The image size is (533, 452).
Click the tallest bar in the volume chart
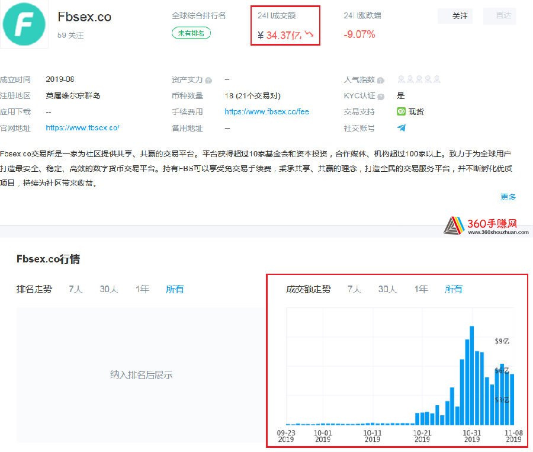(x=472, y=375)
